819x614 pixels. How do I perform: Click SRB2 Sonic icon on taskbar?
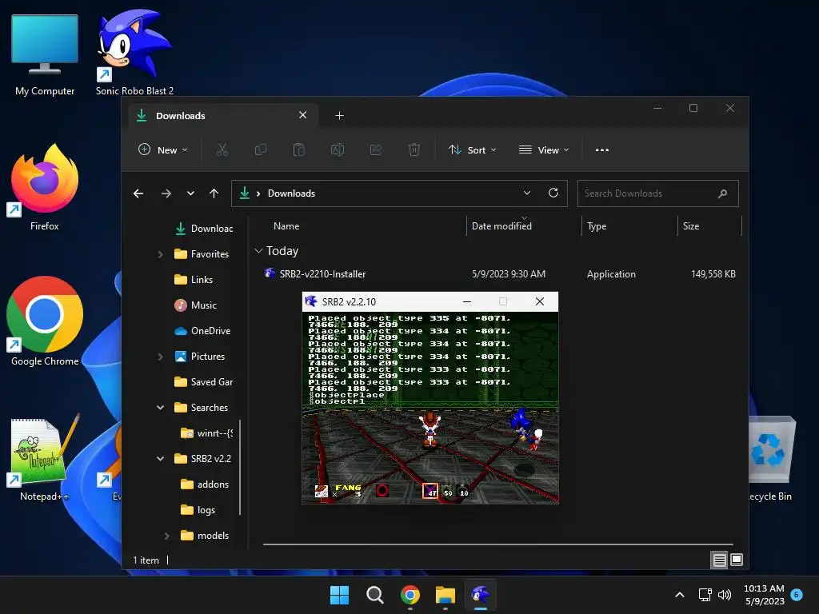pos(481,595)
